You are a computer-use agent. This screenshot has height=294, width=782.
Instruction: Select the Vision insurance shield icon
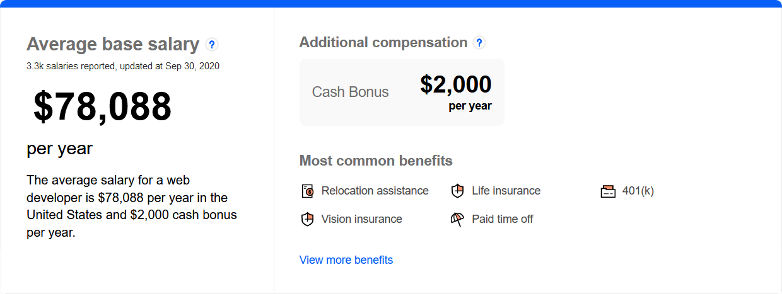tap(307, 220)
